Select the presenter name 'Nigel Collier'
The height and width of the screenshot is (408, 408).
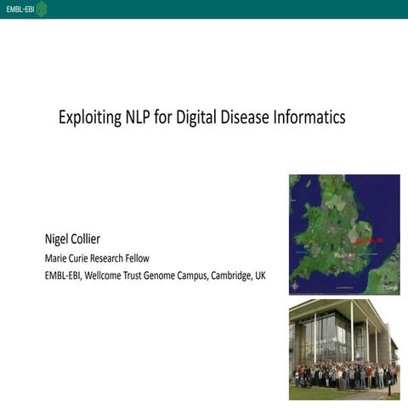pos(72,239)
